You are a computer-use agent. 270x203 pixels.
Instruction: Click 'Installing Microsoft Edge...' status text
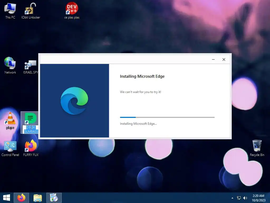click(x=138, y=124)
